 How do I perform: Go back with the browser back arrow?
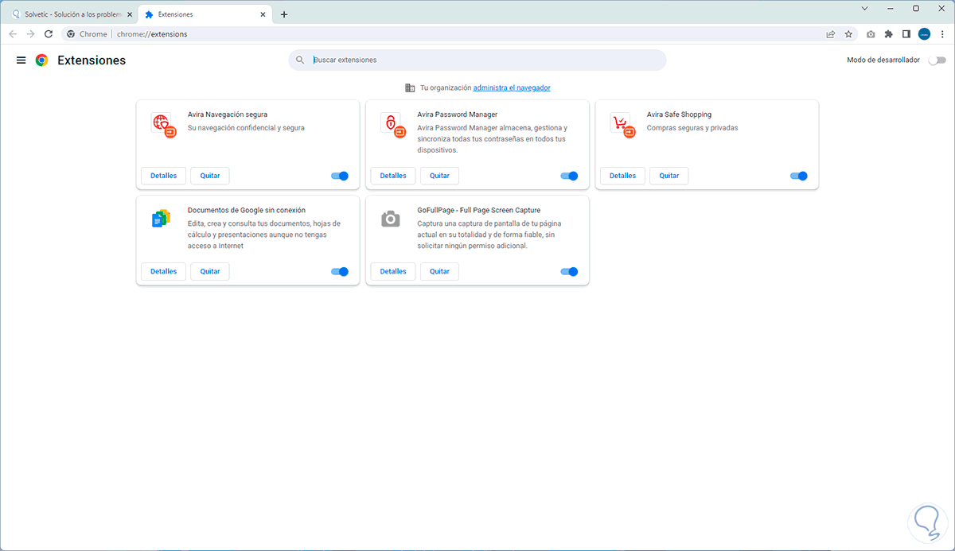pyautogui.click(x=13, y=34)
